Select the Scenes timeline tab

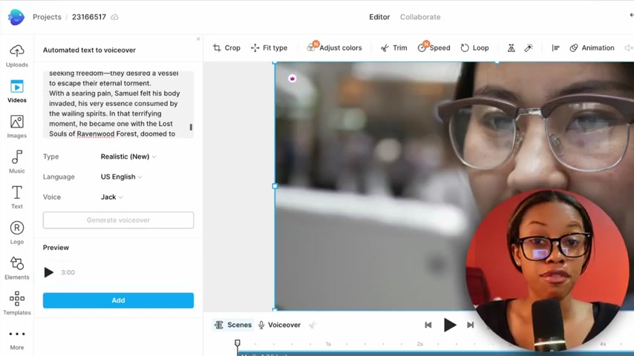click(x=233, y=325)
